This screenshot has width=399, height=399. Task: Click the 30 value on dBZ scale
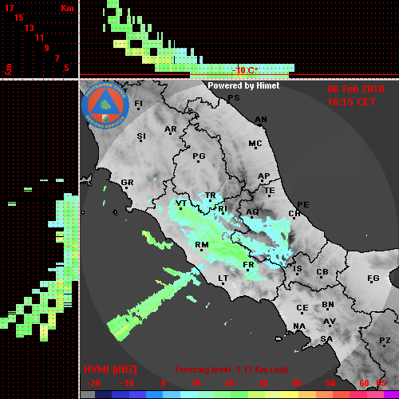tap(263, 383)
